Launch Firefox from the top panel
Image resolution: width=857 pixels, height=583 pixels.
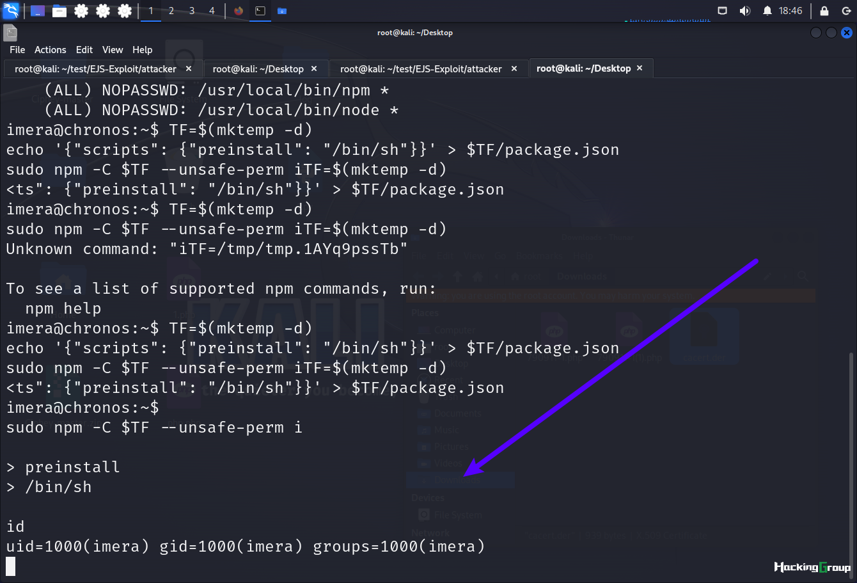tap(239, 11)
